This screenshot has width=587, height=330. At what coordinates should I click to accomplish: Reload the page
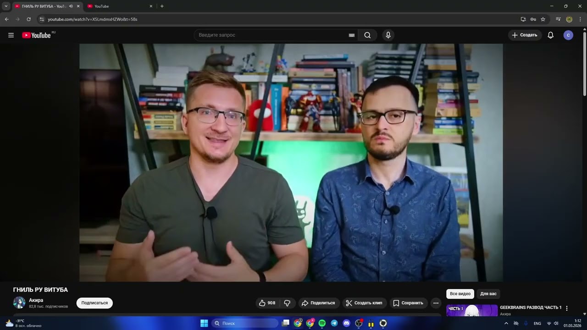[28, 19]
